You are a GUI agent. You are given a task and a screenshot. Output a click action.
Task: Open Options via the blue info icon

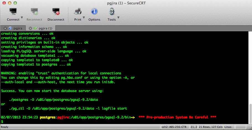pyautogui.click(x=94, y=12)
